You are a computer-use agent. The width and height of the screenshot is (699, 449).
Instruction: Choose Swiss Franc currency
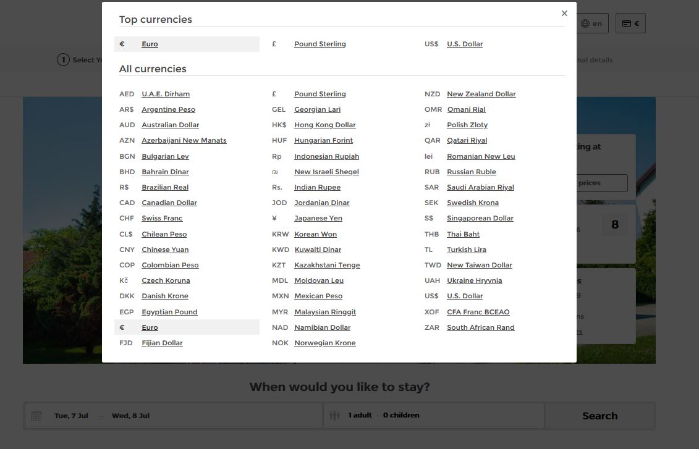point(162,219)
